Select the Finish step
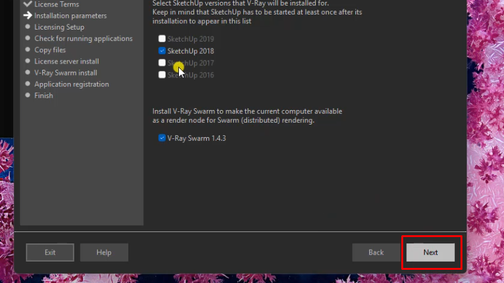 tap(43, 96)
